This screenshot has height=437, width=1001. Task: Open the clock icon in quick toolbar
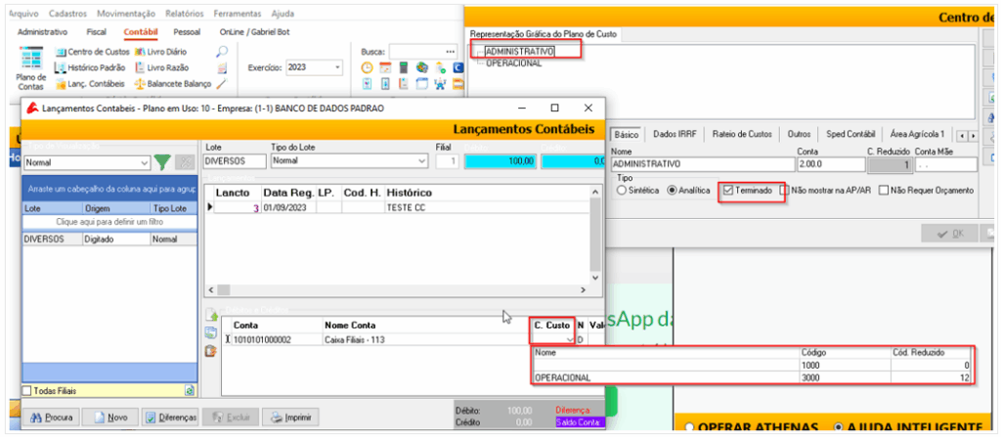pyautogui.click(x=368, y=67)
